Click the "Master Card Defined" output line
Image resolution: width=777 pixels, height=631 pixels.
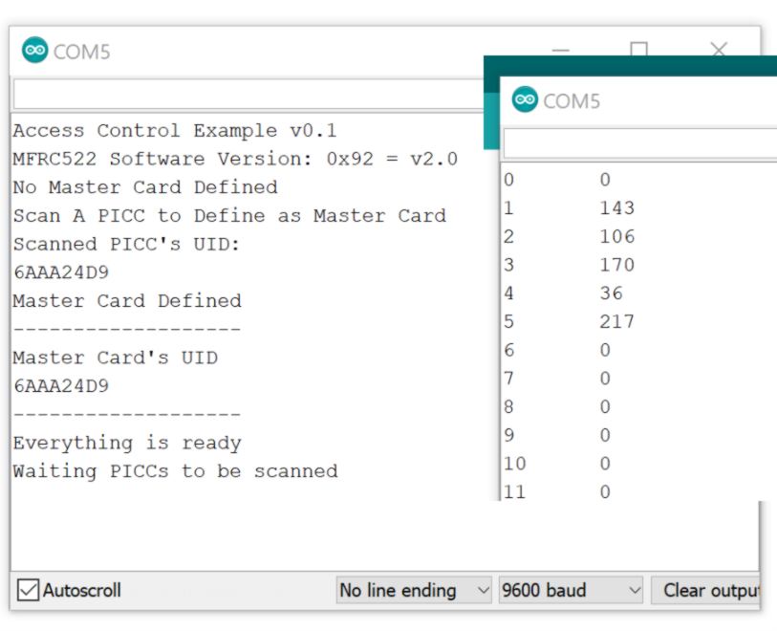point(126,301)
